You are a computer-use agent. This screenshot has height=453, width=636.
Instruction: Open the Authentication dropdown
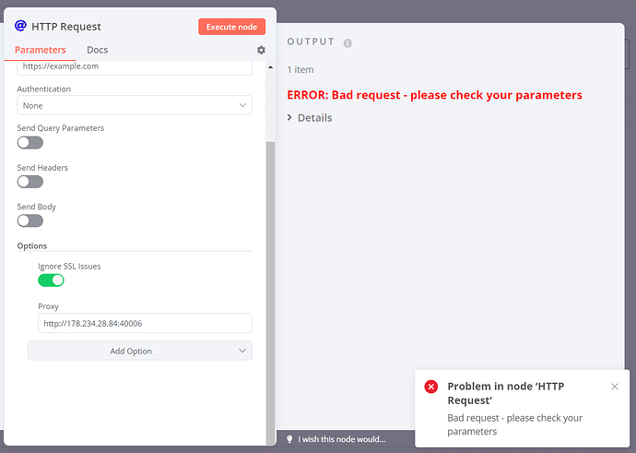pos(135,105)
